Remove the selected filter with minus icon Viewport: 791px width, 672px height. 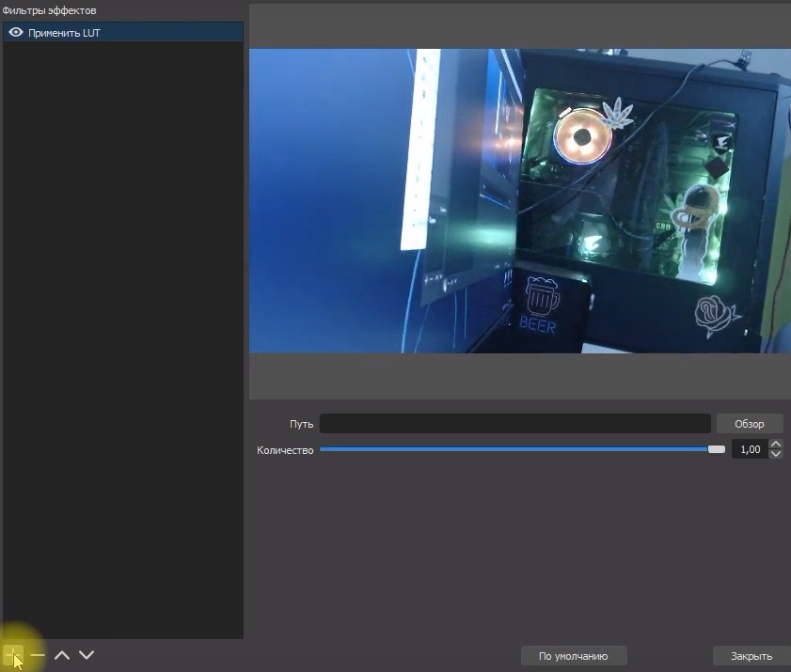38,654
